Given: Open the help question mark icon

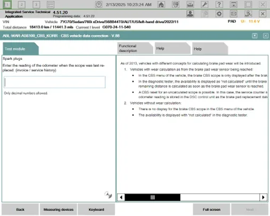Looking at the screenshot, I should tap(219, 4).
